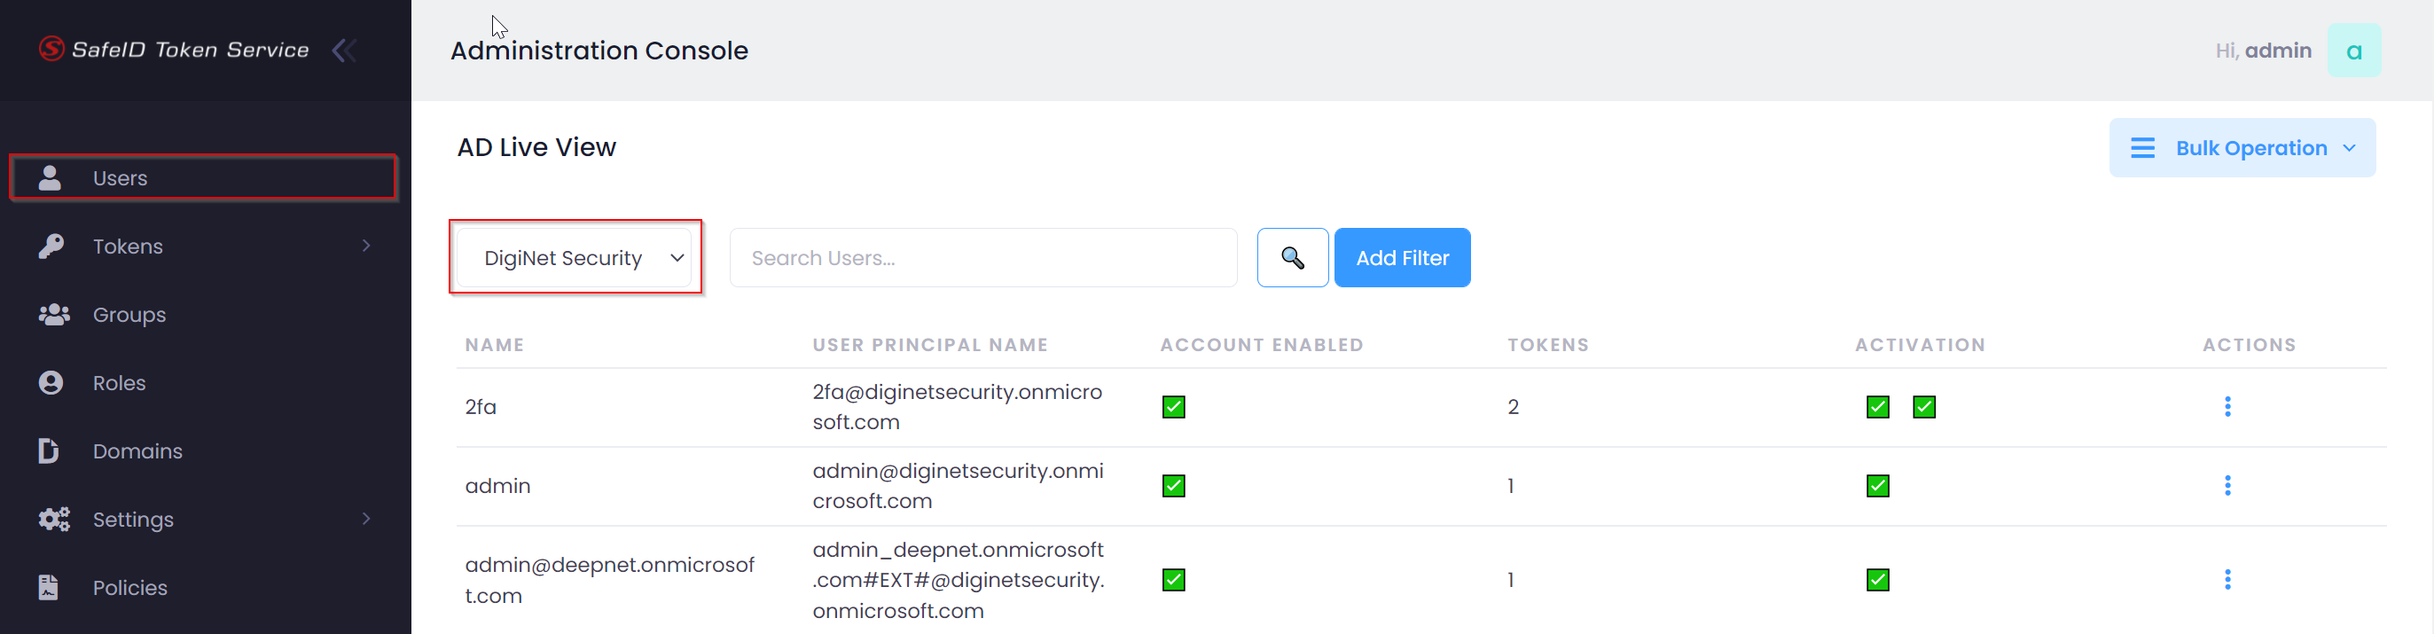The image size is (2434, 634).
Task: Open the Policies page
Action: tap(129, 588)
